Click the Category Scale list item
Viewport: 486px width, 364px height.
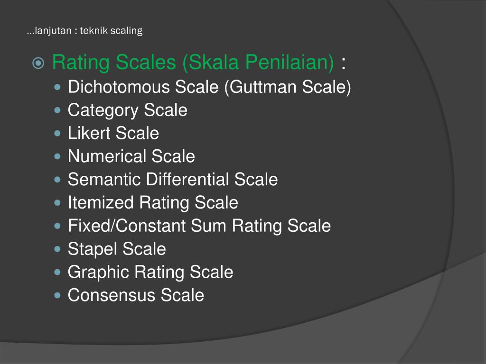click(x=127, y=110)
